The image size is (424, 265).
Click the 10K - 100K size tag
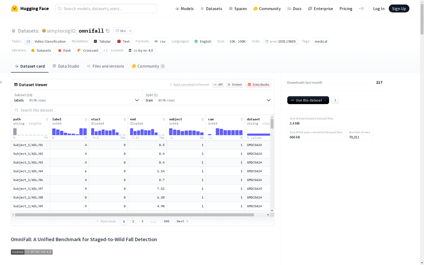coord(237,41)
